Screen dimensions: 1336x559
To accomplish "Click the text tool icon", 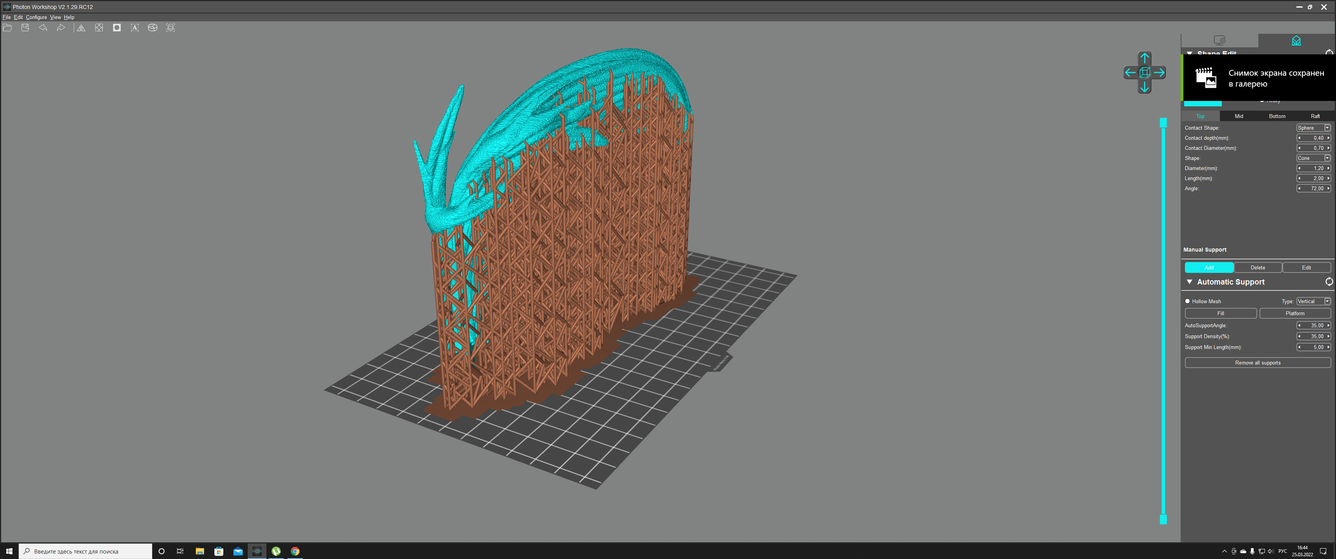I will click(135, 28).
